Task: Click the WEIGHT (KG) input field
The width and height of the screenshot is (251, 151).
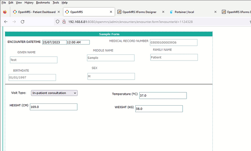Action: point(159,109)
